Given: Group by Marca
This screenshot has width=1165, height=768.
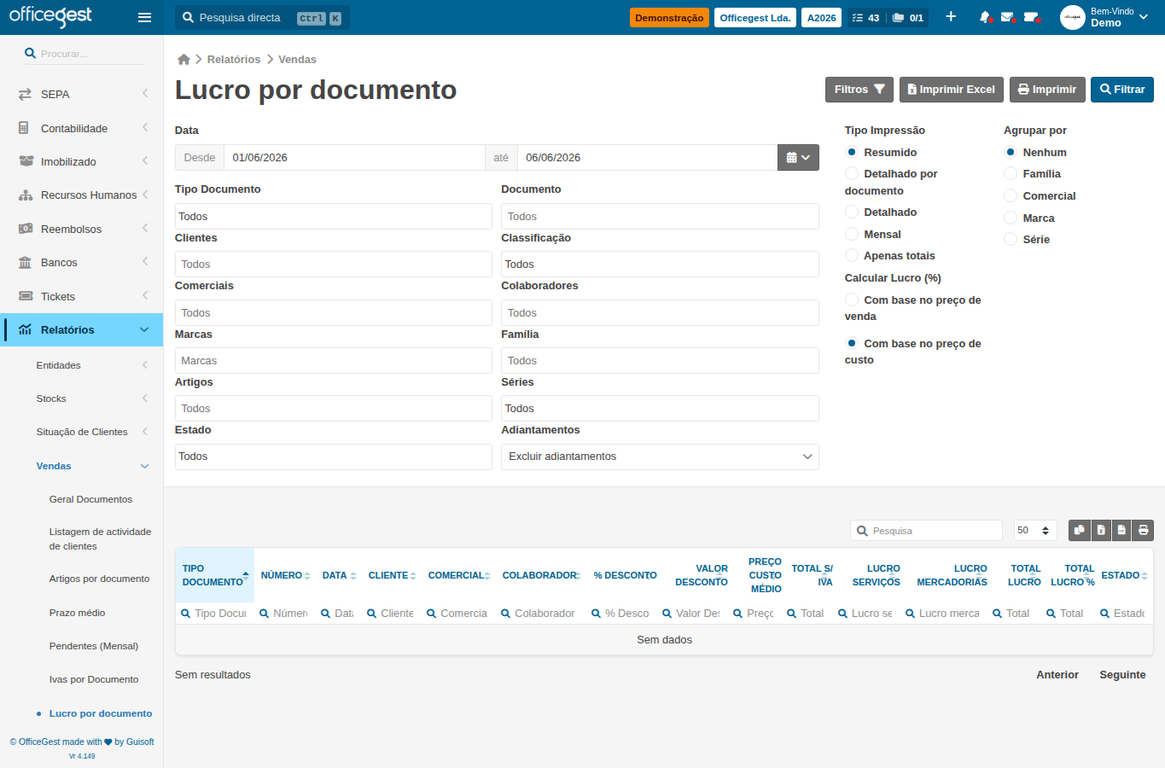Looking at the screenshot, I should [1011, 218].
